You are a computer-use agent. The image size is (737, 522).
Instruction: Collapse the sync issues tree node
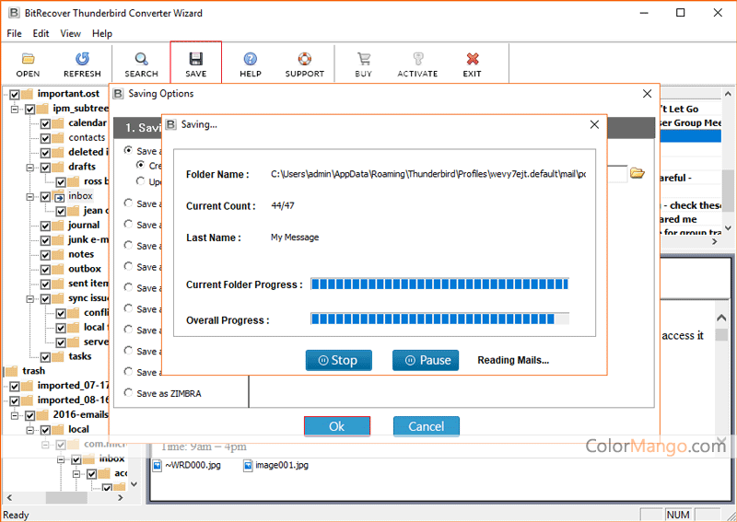30,299
